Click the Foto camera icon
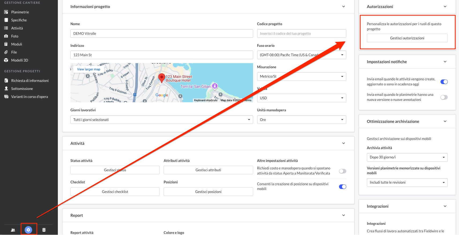This screenshot has width=459, height=235. click(6, 36)
